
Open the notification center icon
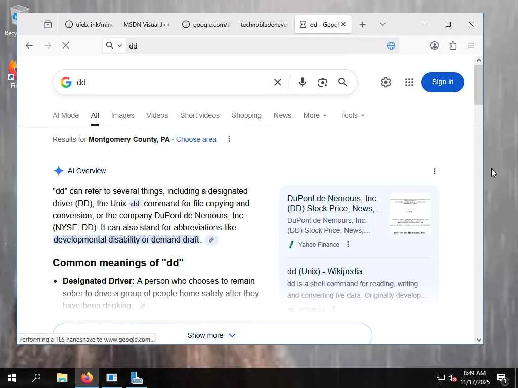502,378
